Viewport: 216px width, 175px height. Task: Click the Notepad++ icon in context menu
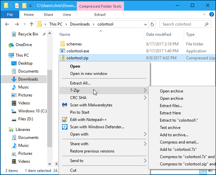point(65,120)
